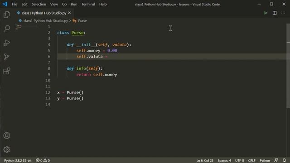
Task: Open More Actions ellipsis menu
Action: (283, 13)
